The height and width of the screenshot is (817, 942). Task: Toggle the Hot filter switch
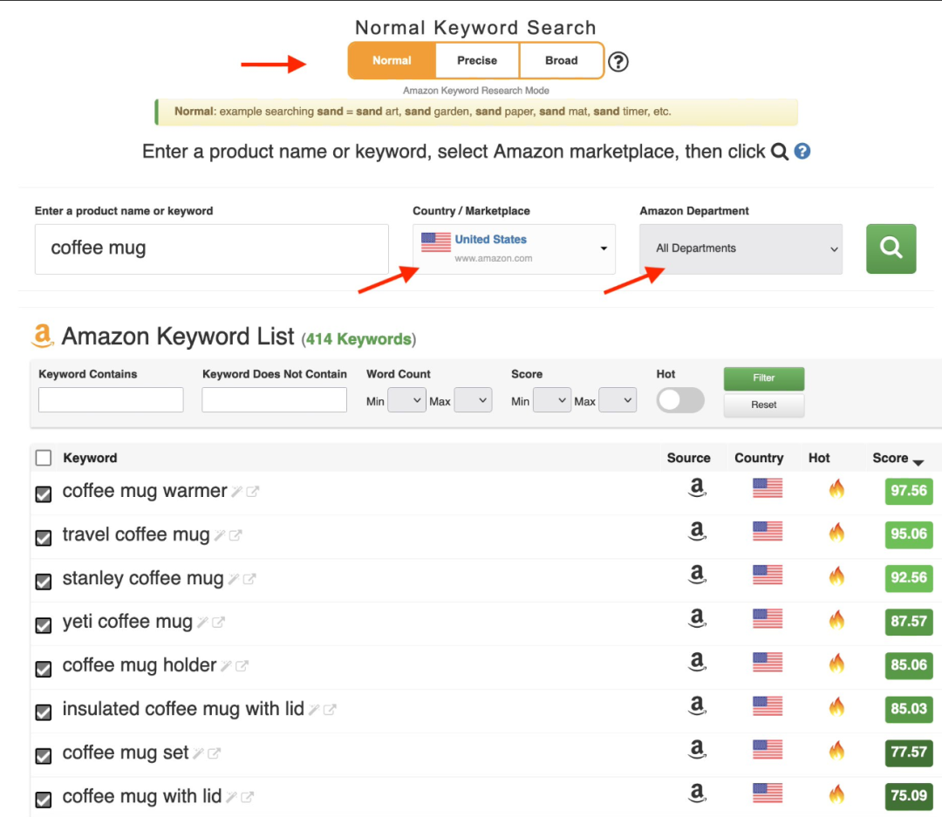679,400
